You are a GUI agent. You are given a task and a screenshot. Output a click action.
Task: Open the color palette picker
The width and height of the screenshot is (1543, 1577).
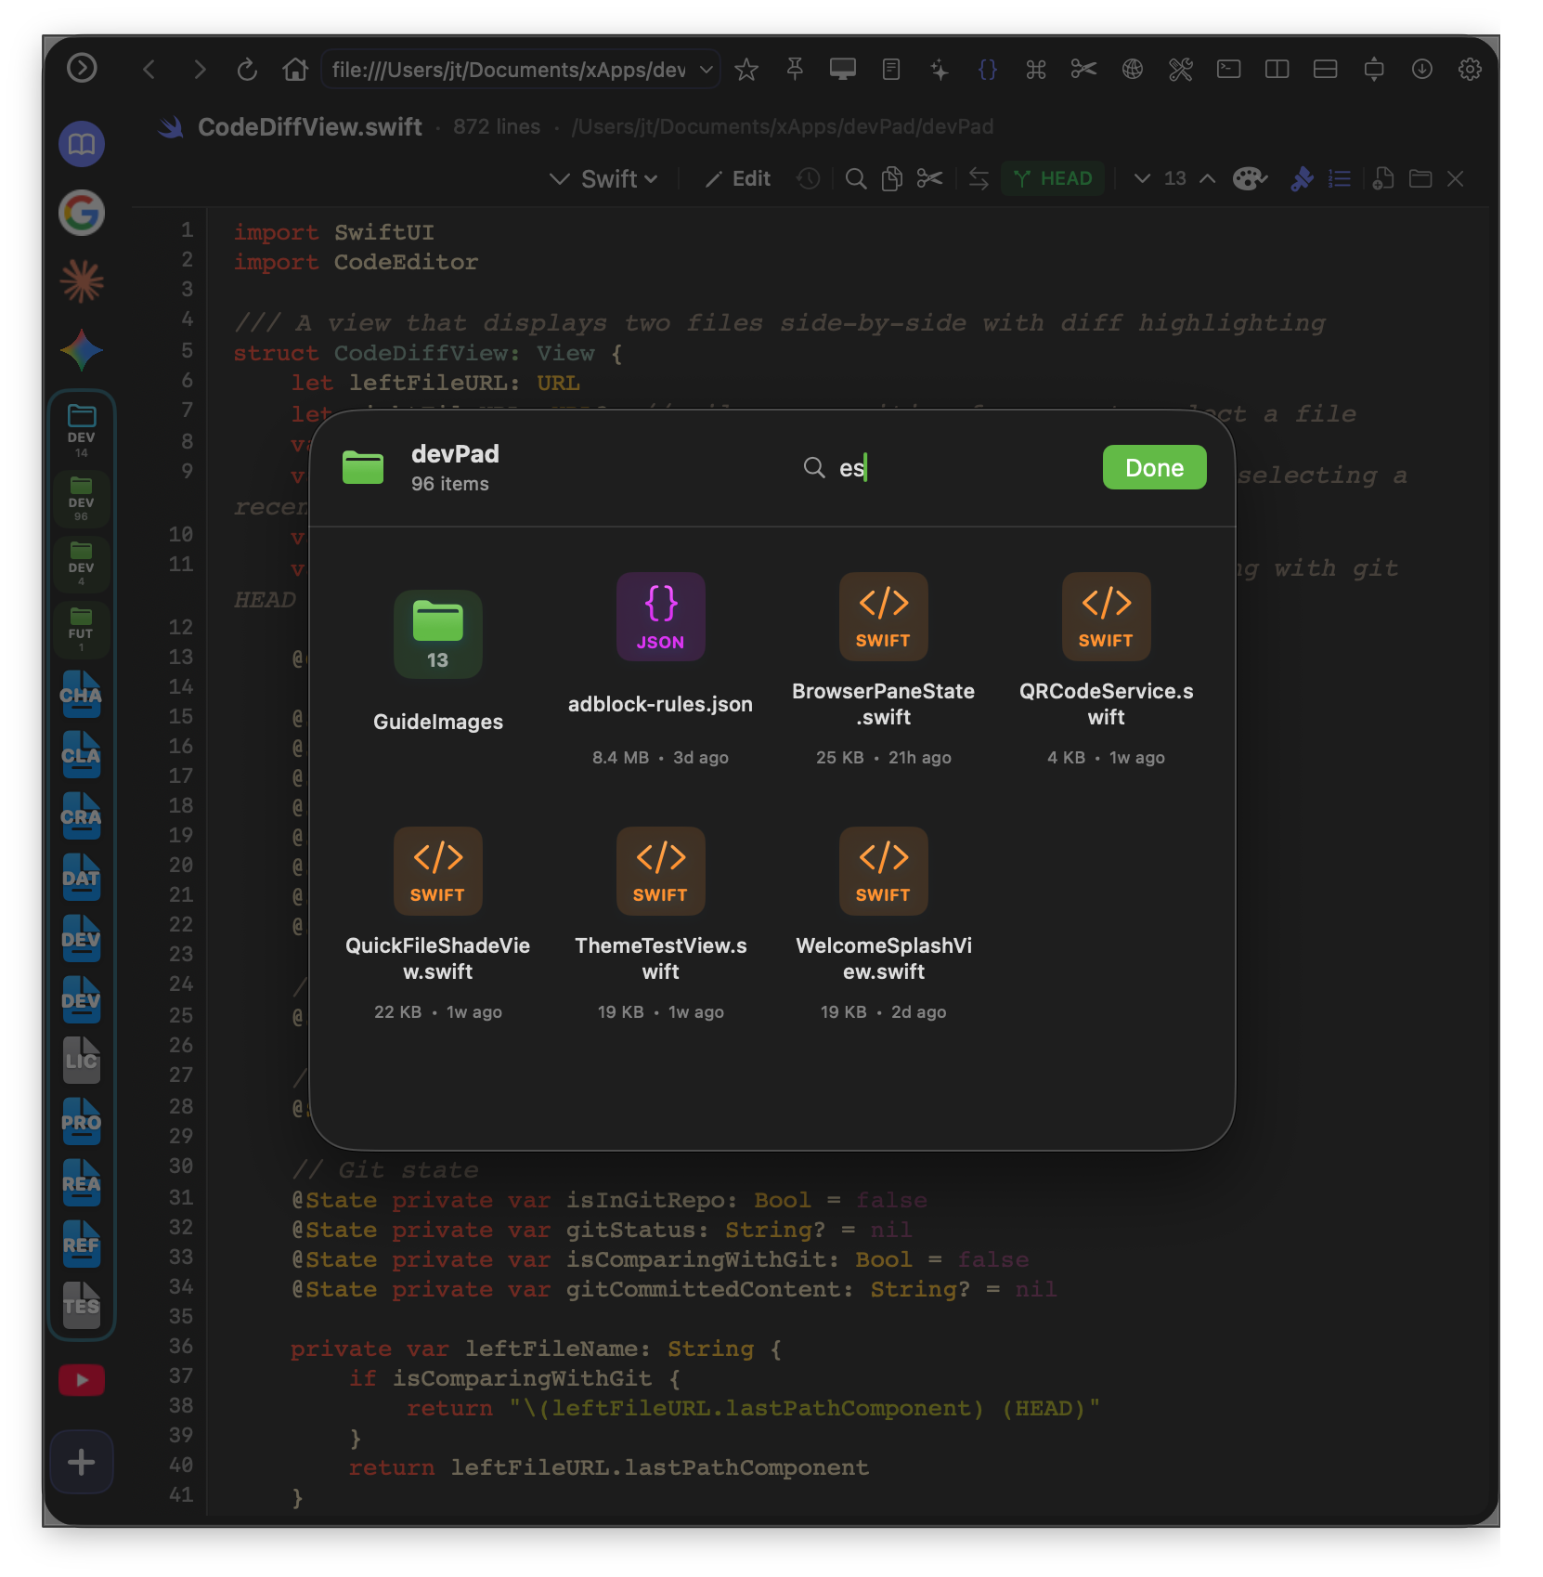click(x=1250, y=178)
